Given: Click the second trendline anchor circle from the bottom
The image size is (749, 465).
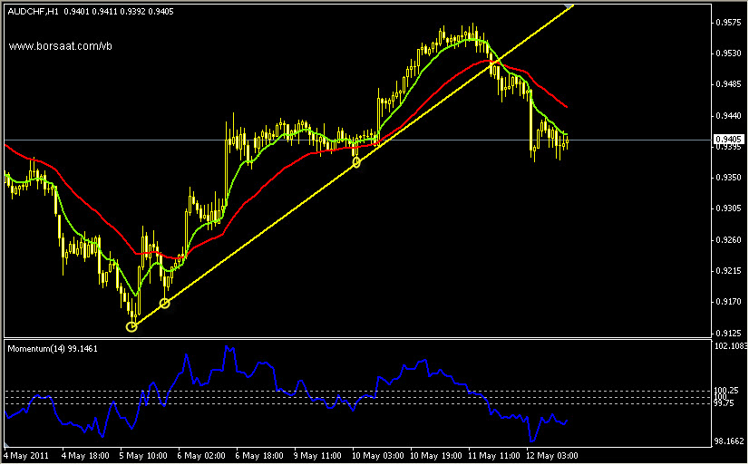Looking at the screenshot, I should [164, 303].
